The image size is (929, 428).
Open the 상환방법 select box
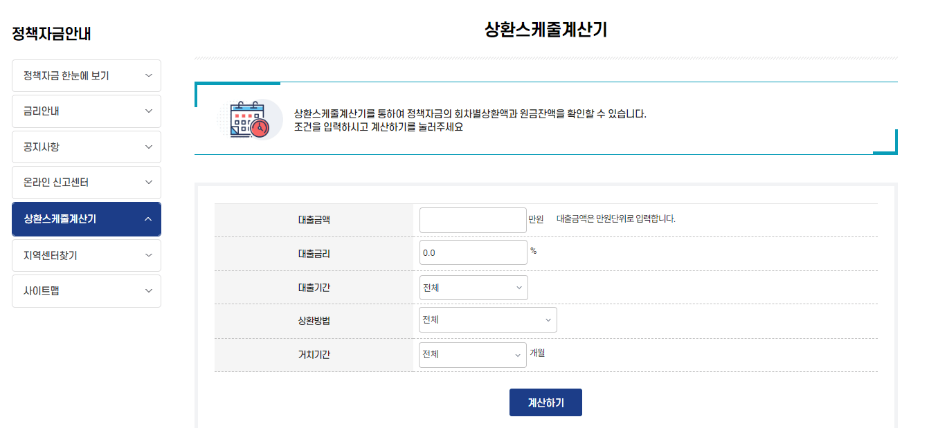pyautogui.click(x=488, y=320)
